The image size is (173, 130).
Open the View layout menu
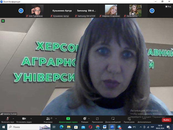(x=168, y=6)
